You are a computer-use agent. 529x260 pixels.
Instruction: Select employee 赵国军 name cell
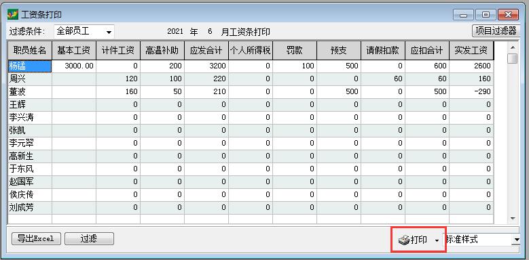click(x=30, y=182)
